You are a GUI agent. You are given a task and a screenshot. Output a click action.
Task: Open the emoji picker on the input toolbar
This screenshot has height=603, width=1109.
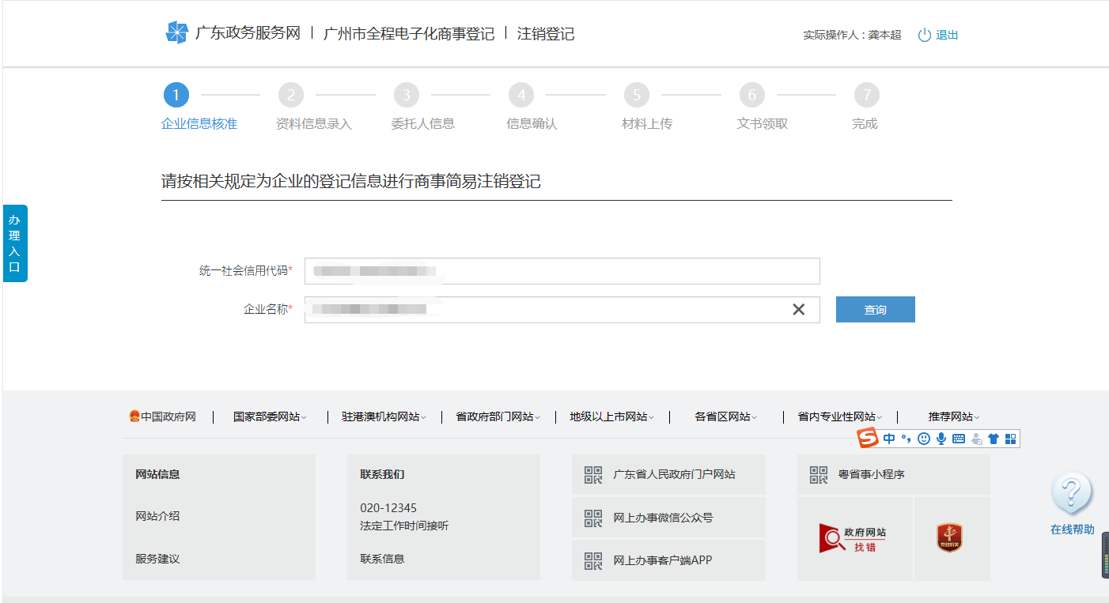click(923, 439)
